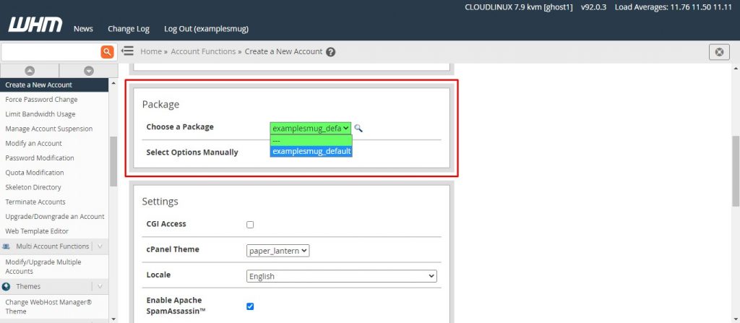Viewport: 740px width, 323px height.
Task: Expand all sidebar sections with down arrow
Action: pyautogui.click(x=89, y=71)
